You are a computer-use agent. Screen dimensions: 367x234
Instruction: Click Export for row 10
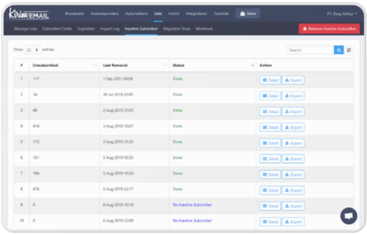[293, 221]
